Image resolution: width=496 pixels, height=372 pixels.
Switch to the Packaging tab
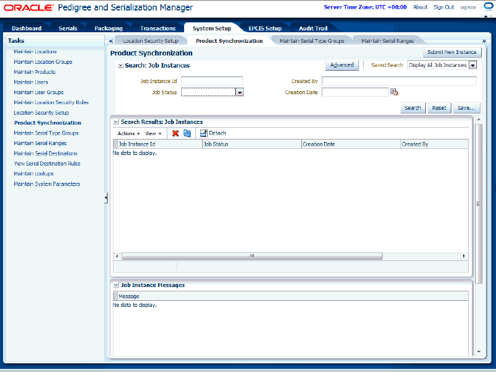tap(108, 28)
